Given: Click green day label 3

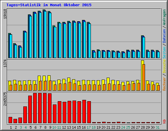Looking at the screenshot, I should coord(21,127).
